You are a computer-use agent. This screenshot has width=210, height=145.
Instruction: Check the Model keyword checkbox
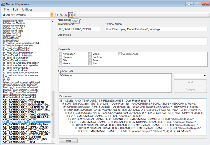(90, 54)
